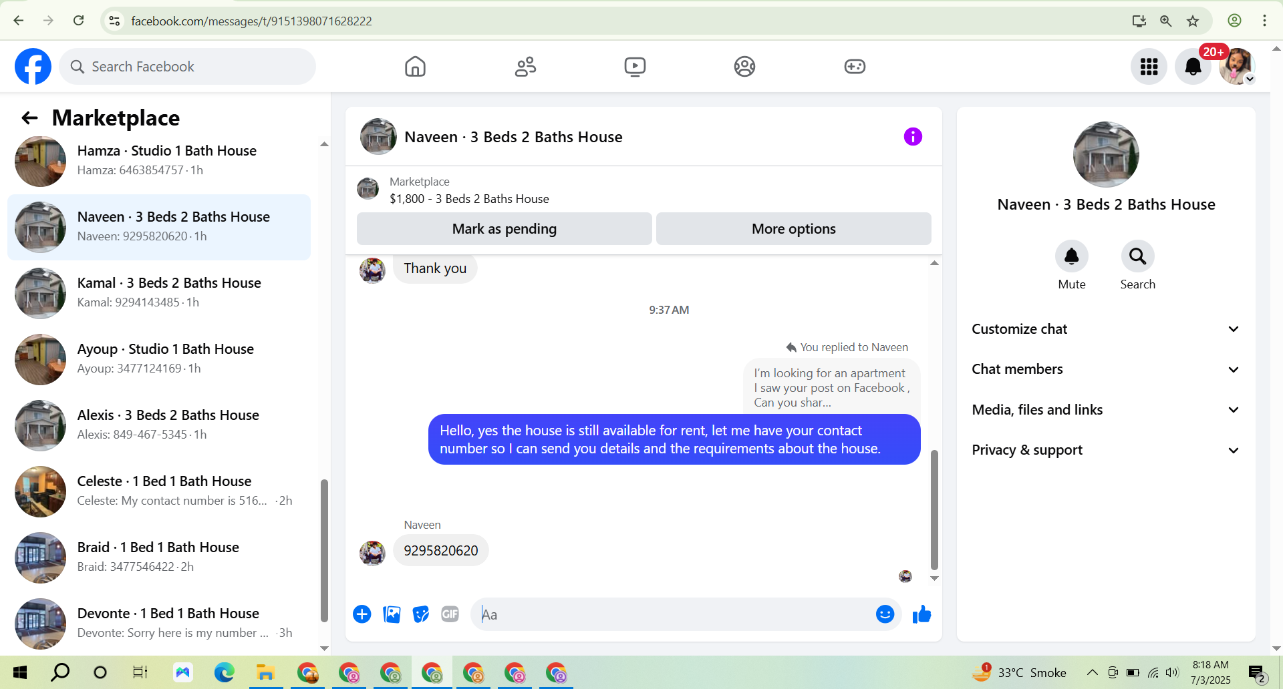Choose a sticker icon in composer
Viewport: 1283px width, 689px height.
click(421, 614)
